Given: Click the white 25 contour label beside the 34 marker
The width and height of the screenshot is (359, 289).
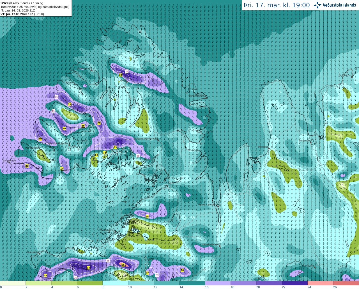Looking at the screenshot, I should tap(127, 72).
